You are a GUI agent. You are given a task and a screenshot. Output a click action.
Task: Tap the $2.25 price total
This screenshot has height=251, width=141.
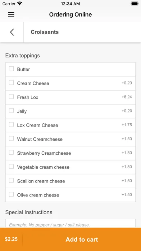point(11,239)
